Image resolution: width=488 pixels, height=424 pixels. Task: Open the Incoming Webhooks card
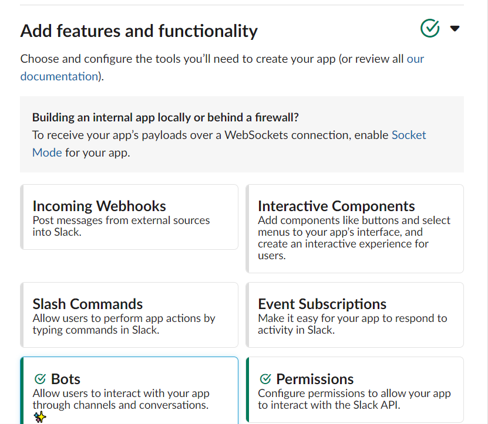pyautogui.click(x=129, y=217)
